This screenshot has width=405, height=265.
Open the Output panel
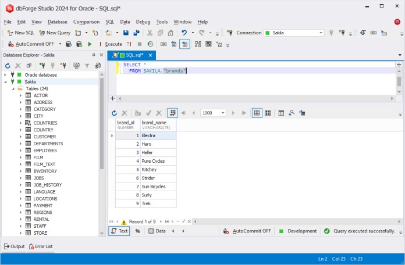pyautogui.click(x=14, y=246)
